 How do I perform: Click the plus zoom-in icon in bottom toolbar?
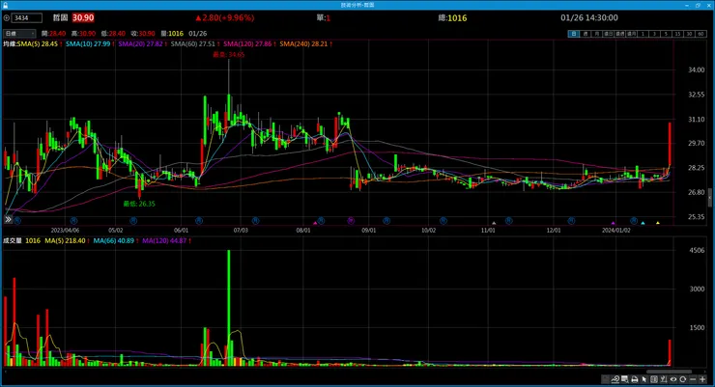tap(702, 379)
